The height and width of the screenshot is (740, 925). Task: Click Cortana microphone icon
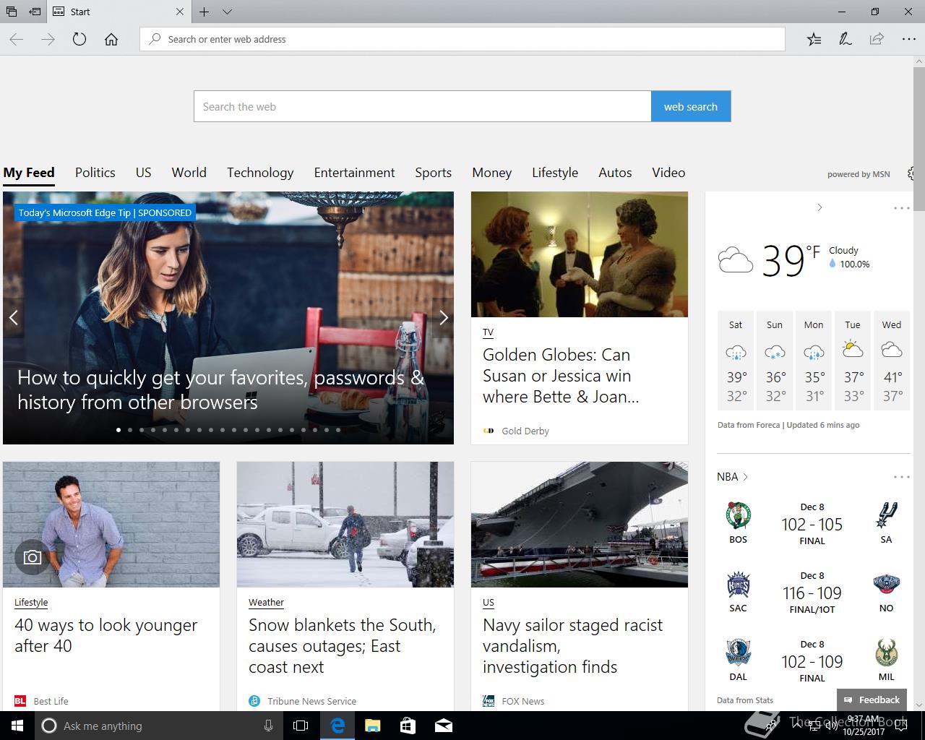click(268, 726)
